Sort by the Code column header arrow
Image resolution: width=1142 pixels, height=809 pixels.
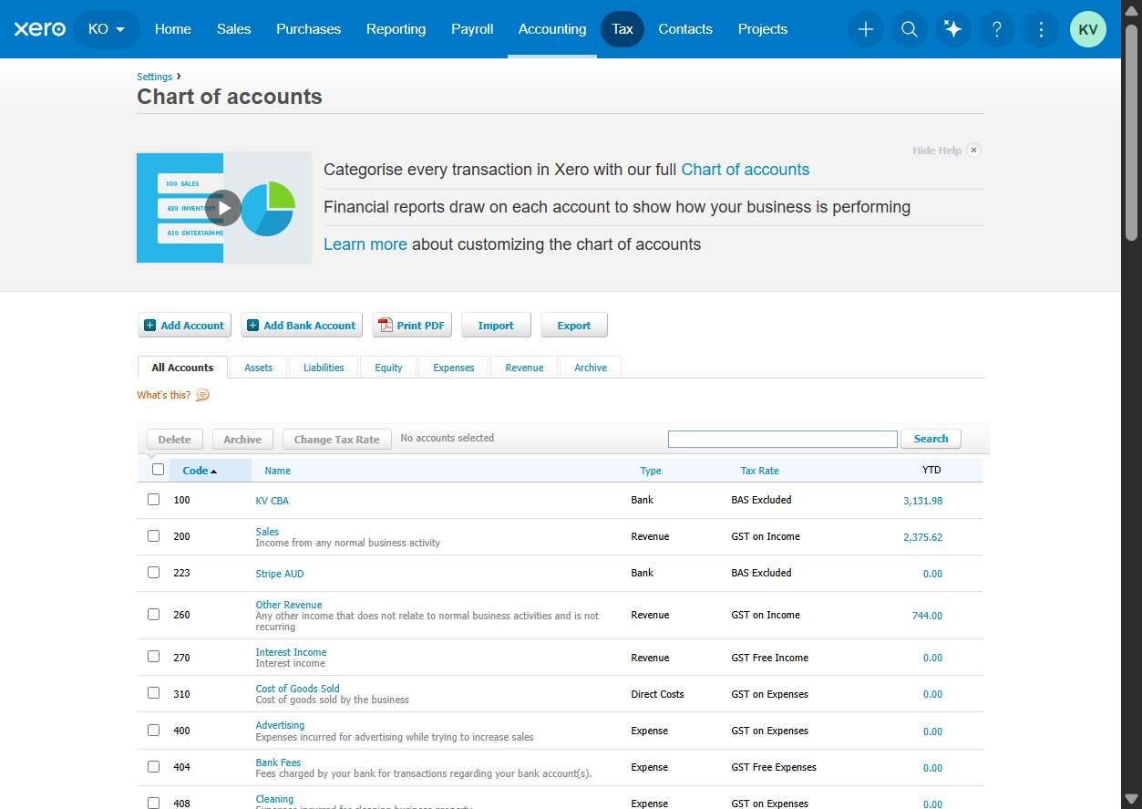point(213,472)
